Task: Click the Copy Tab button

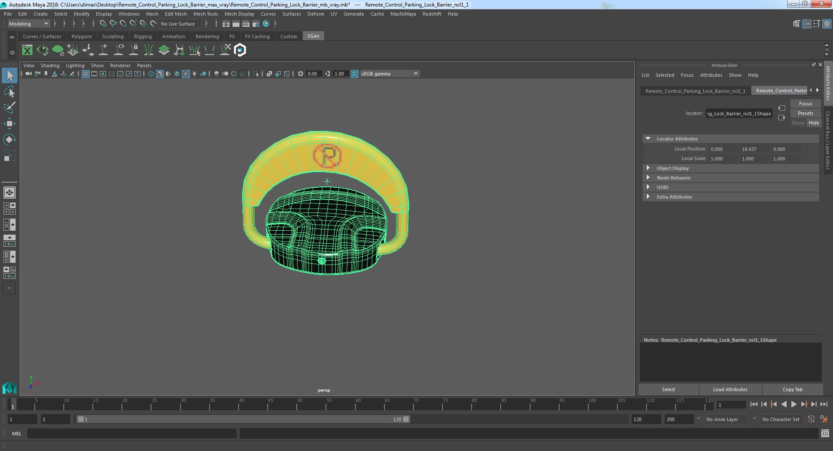Action: click(792, 389)
